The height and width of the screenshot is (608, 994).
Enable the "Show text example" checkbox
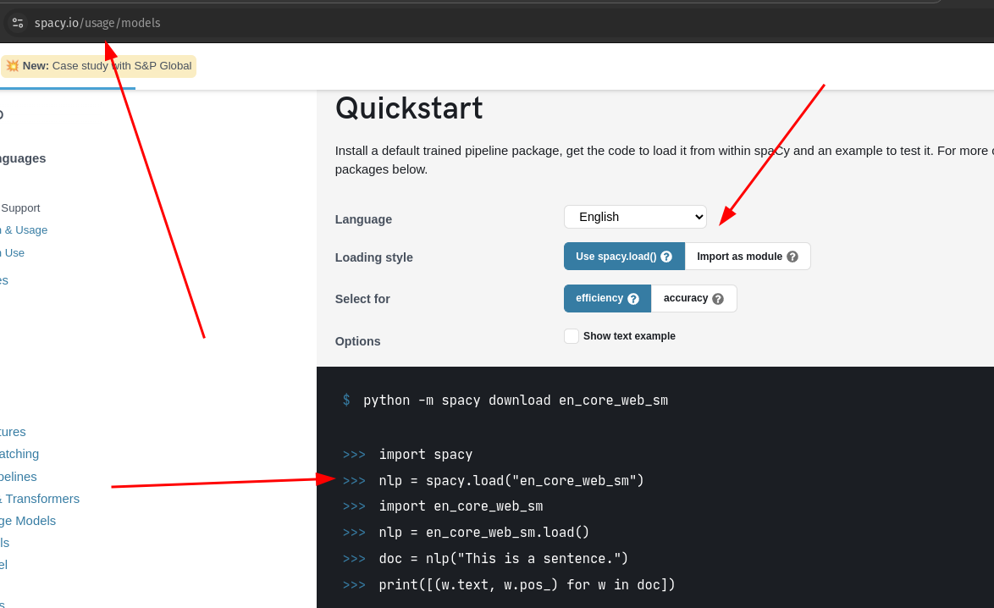tap(572, 336)
